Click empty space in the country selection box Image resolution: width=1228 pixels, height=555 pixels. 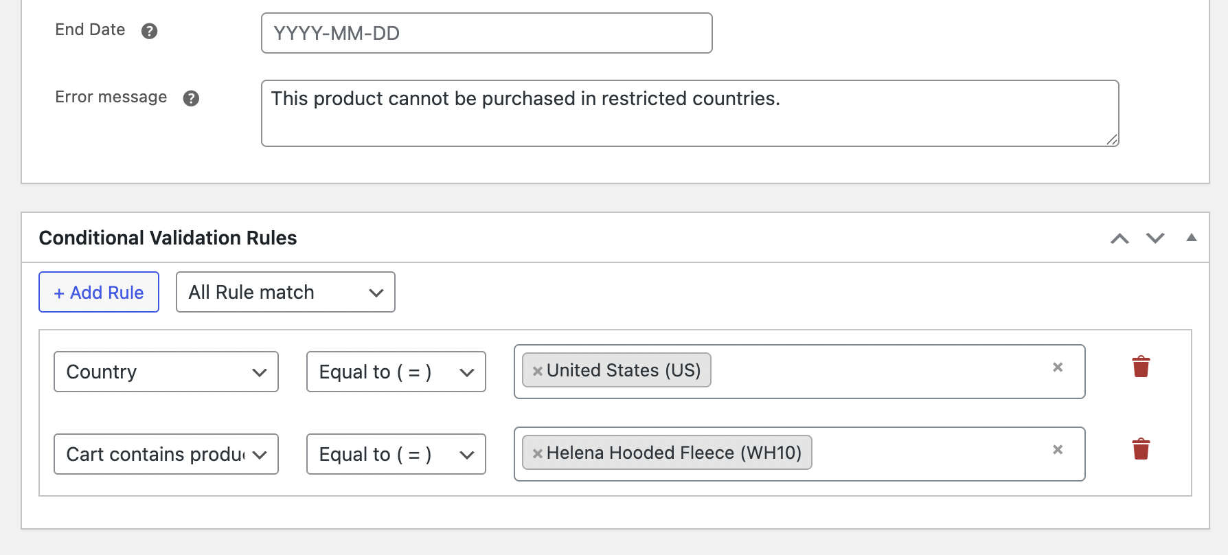[872, 372]
